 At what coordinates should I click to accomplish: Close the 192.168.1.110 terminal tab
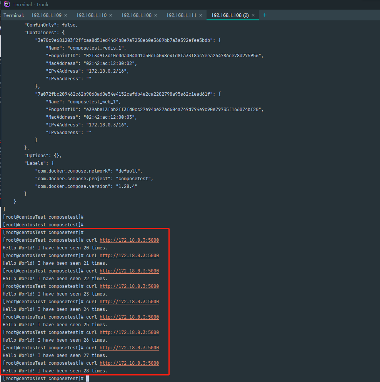pos(111,15)
